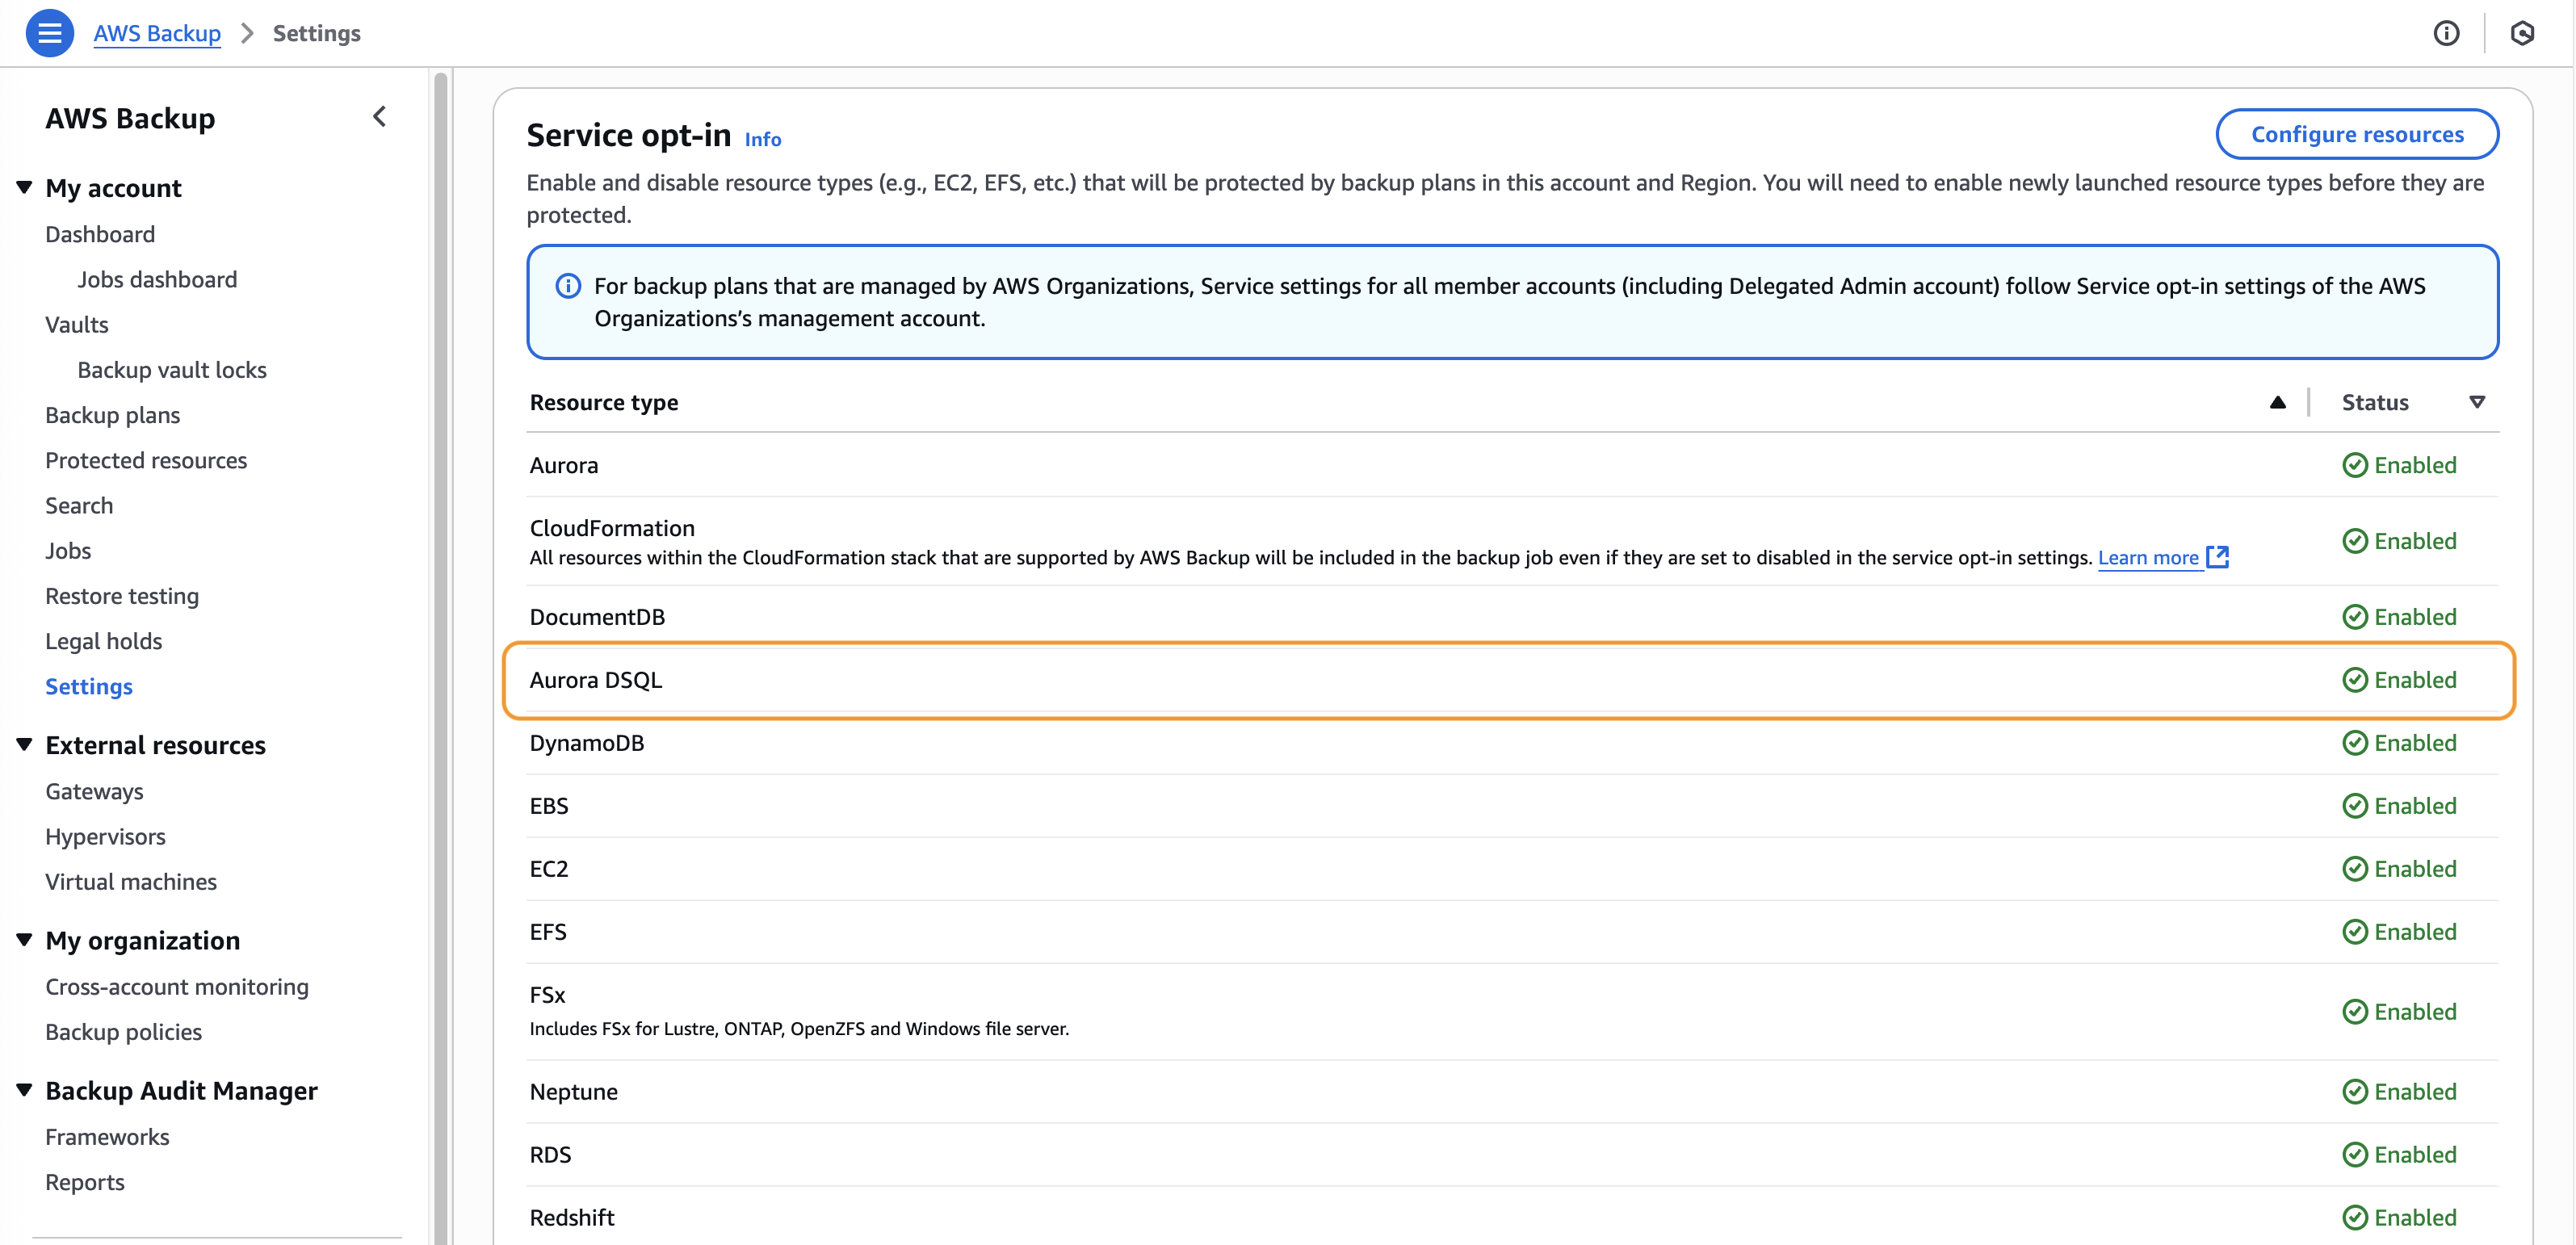Image resolution: width=2576 pixels, height=1245 pixels.
Task: Click the Enabled checkmark beside Aurora DSQL
Action: coord(2356,679)
